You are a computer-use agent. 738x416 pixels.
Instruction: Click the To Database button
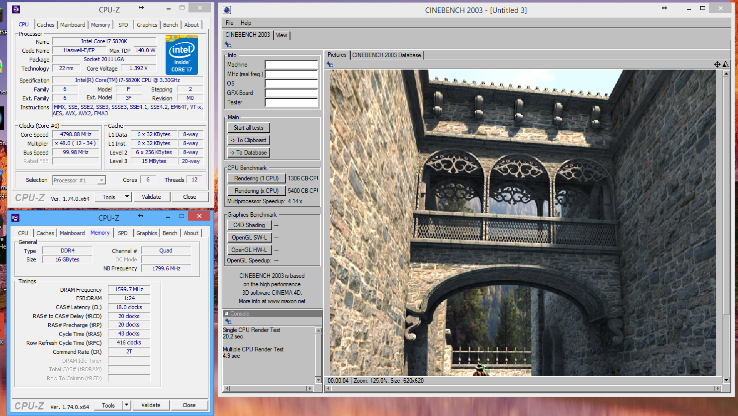pyautogui.click(x=249, y=153)
